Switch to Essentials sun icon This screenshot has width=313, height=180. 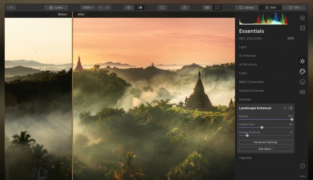click(x=302, y=61)
